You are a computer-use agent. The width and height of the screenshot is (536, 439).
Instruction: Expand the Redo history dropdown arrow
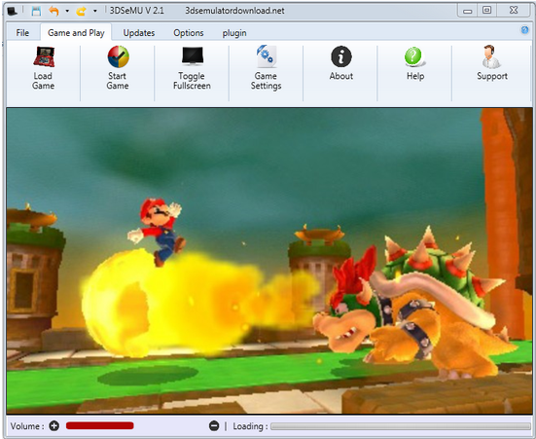click(95, 11)
